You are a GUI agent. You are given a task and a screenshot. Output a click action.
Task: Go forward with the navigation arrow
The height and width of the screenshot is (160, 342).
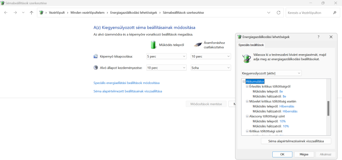tap(15, 13)
